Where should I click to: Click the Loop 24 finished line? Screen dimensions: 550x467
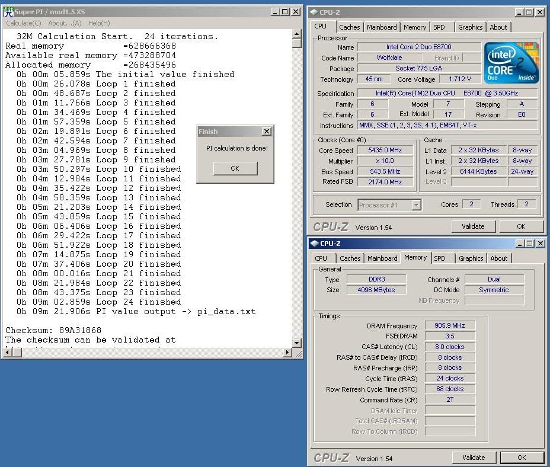[98, 302]
